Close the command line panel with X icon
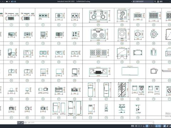 [19, 123]
